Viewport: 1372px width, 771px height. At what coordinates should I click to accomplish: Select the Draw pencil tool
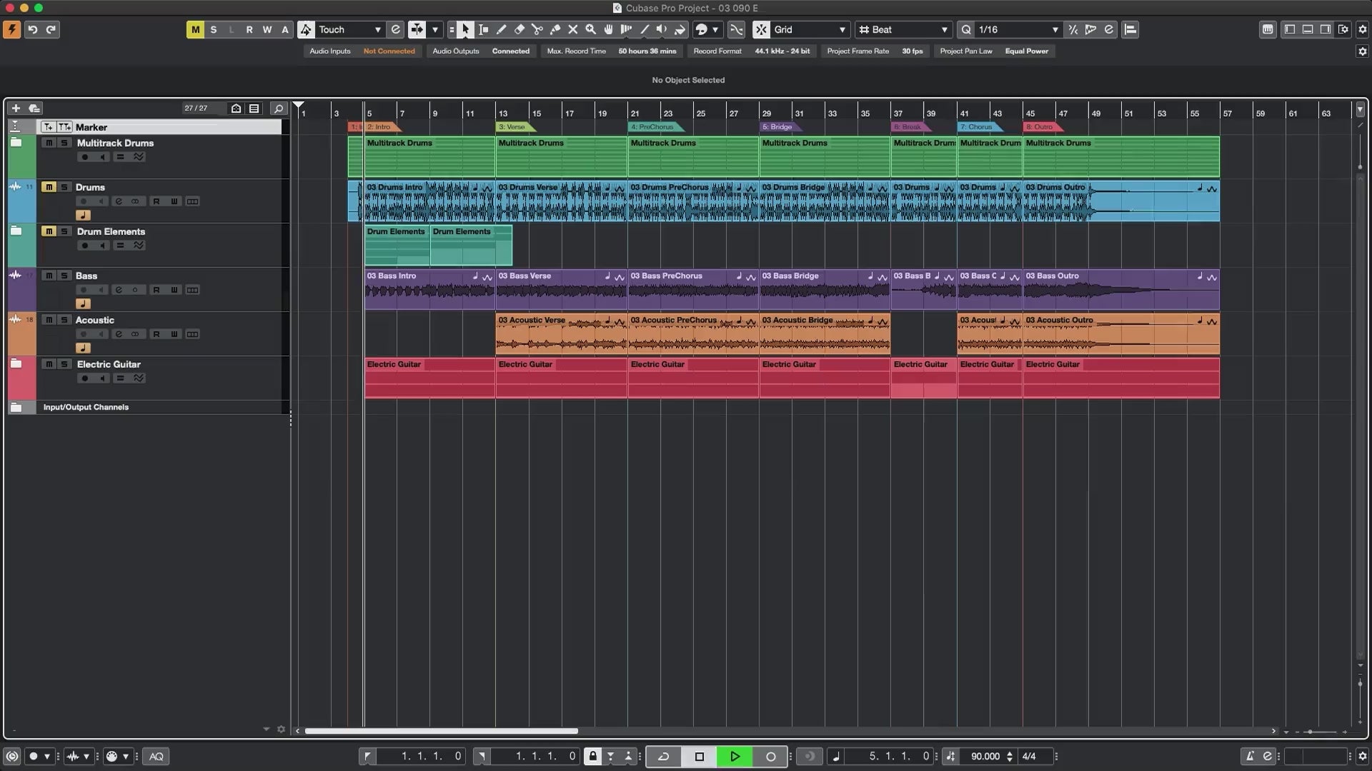(x=502, y=29)
